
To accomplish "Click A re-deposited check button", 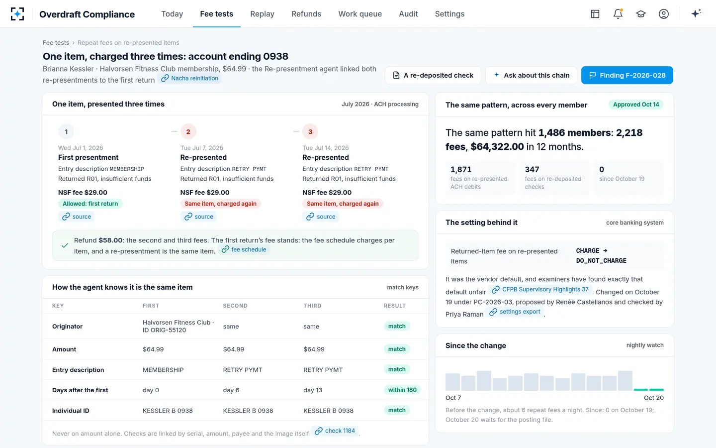I will tap(433, 75).
